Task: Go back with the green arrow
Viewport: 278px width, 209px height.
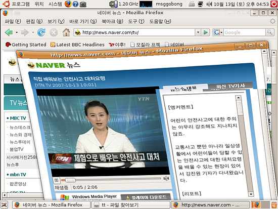Action: pos(9,32)
